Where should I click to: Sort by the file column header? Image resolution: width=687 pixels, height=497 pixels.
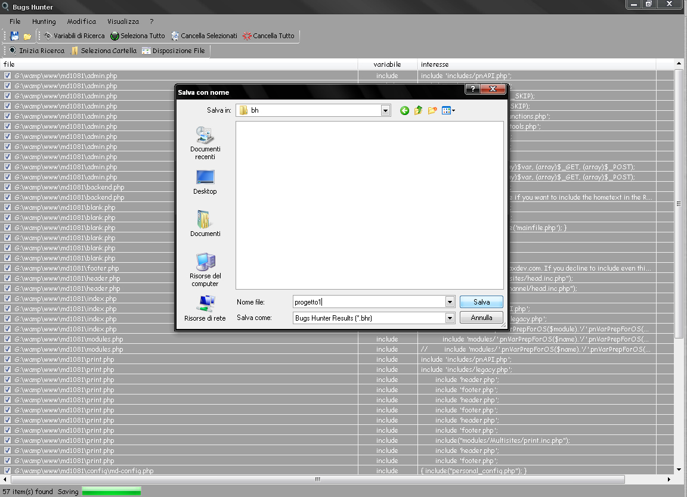[179, 64]
